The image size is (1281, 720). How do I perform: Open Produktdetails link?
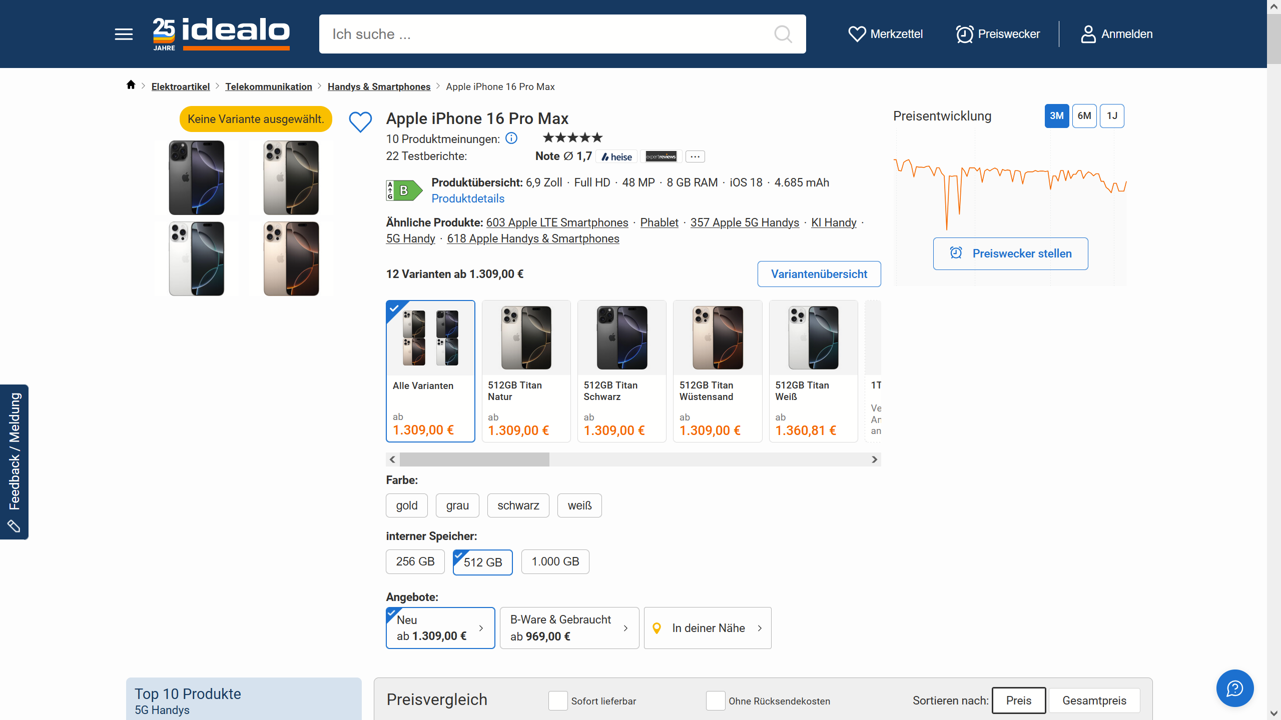(468, 198)
